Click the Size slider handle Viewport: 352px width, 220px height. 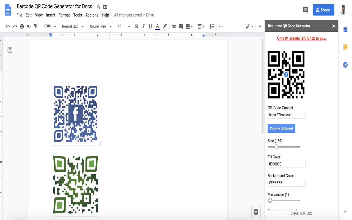pos(276,147)
